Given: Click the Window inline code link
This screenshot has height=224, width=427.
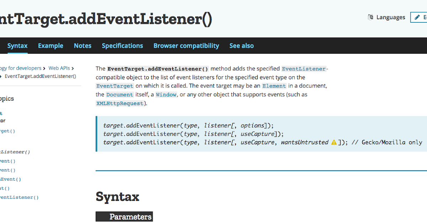Looking at the screenshot, I should [166, 94].
